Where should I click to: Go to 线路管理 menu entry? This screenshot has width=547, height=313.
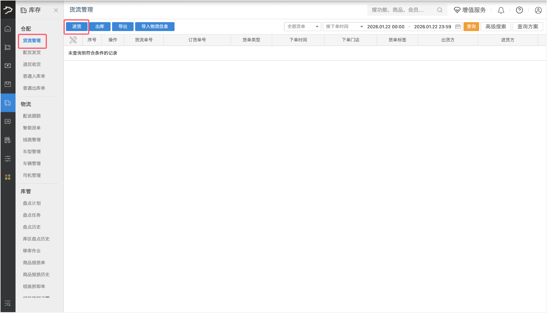click(x=32, y=140)
